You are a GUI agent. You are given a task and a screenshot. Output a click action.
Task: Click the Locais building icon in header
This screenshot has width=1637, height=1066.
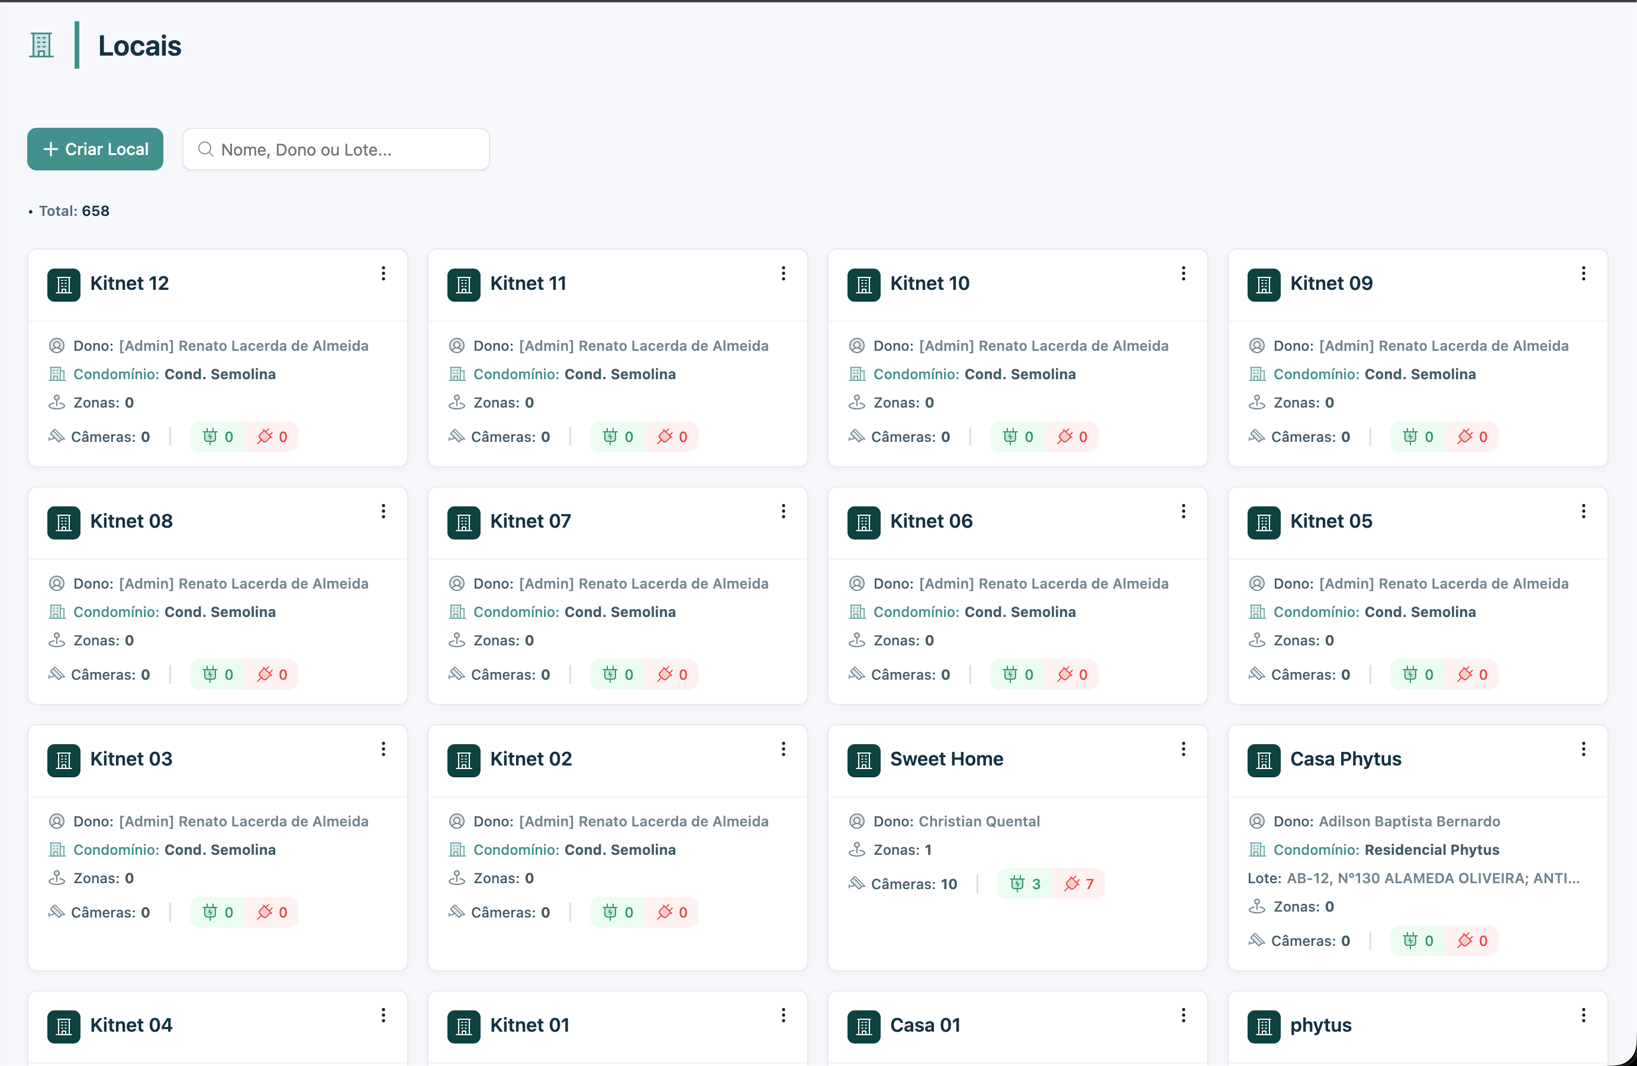pyautogui.click(x=41, y=46)
